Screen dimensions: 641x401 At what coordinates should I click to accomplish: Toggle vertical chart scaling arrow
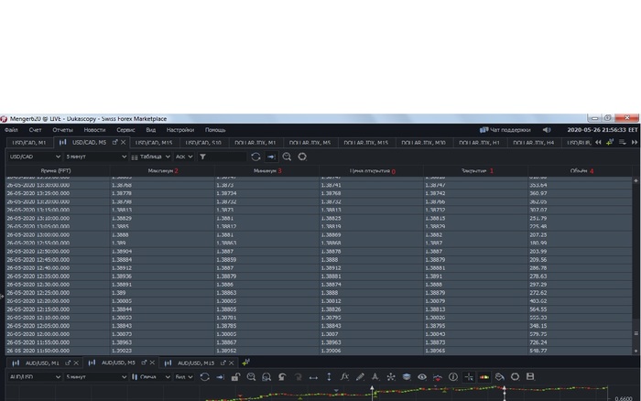[329, 377]
